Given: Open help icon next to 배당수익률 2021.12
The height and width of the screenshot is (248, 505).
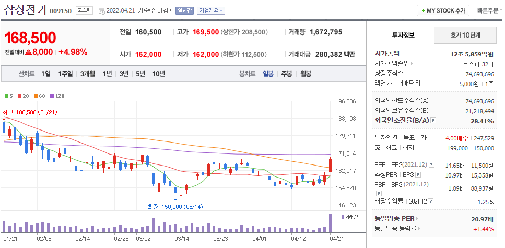Looking at the screenshot, I should coord(431,202).
